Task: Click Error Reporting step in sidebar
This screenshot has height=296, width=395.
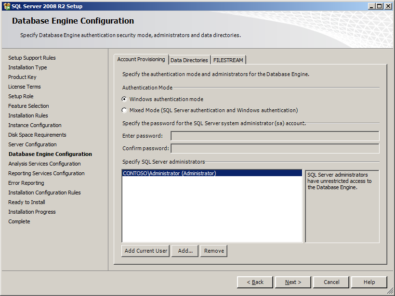Action: [x=26, y=183]
